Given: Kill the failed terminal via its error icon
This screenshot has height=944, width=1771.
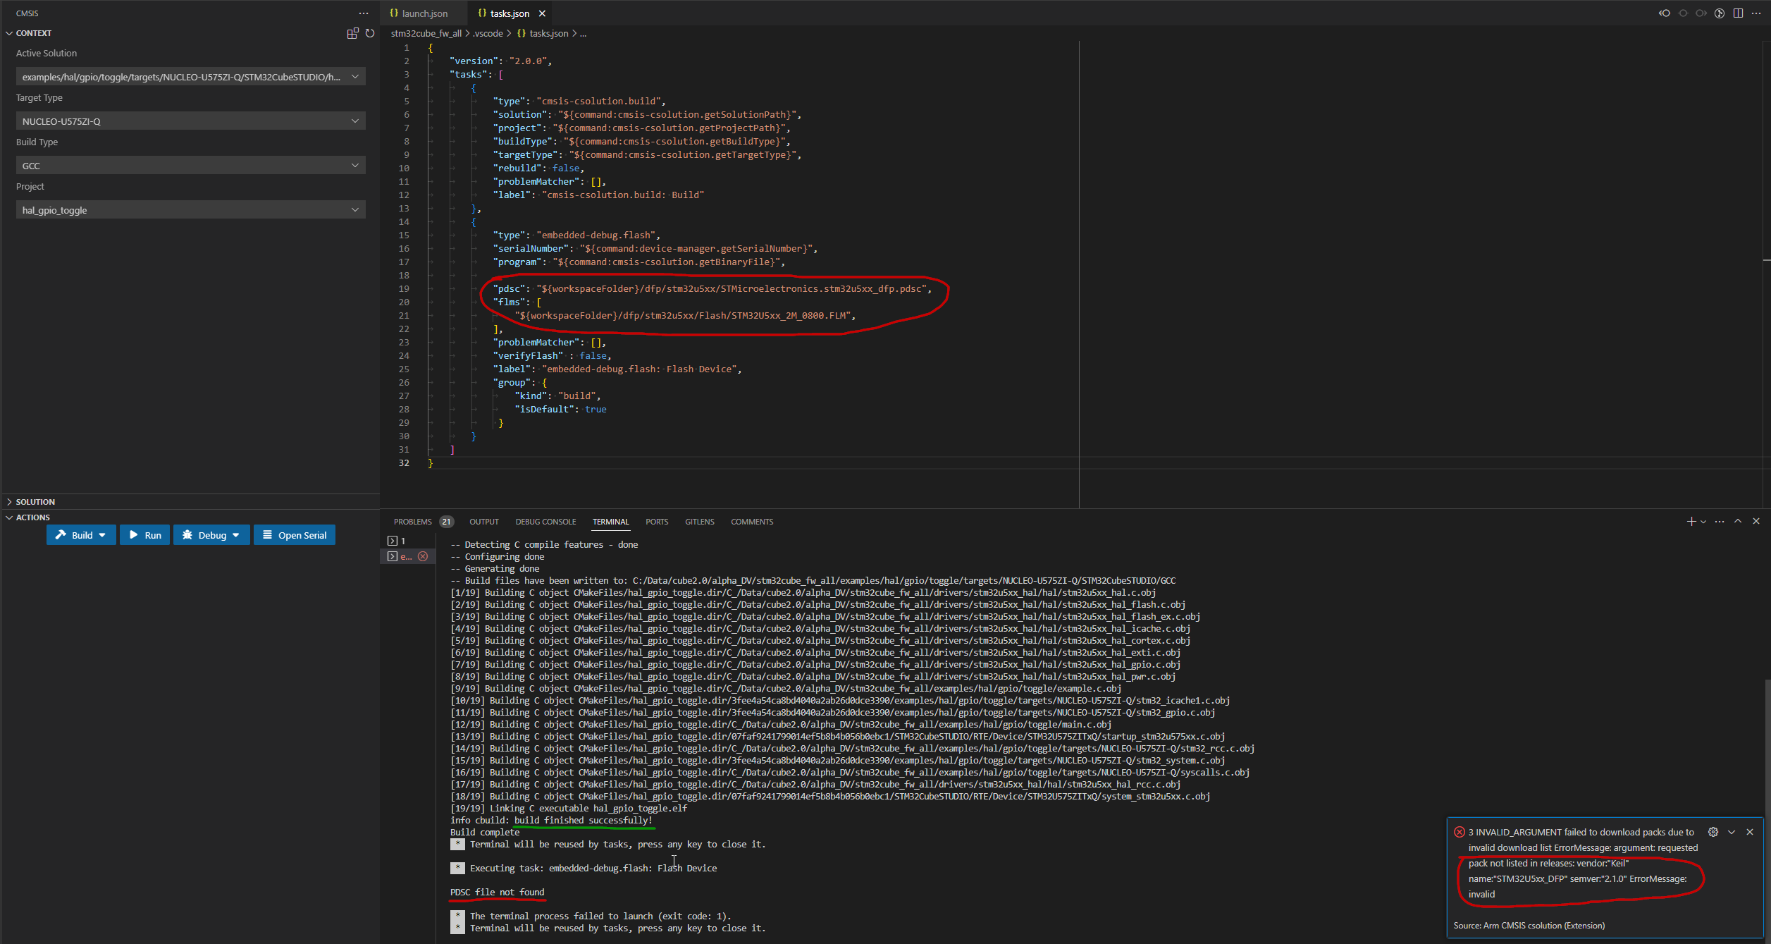Looking at the screenshot, I should click(424, 556).
